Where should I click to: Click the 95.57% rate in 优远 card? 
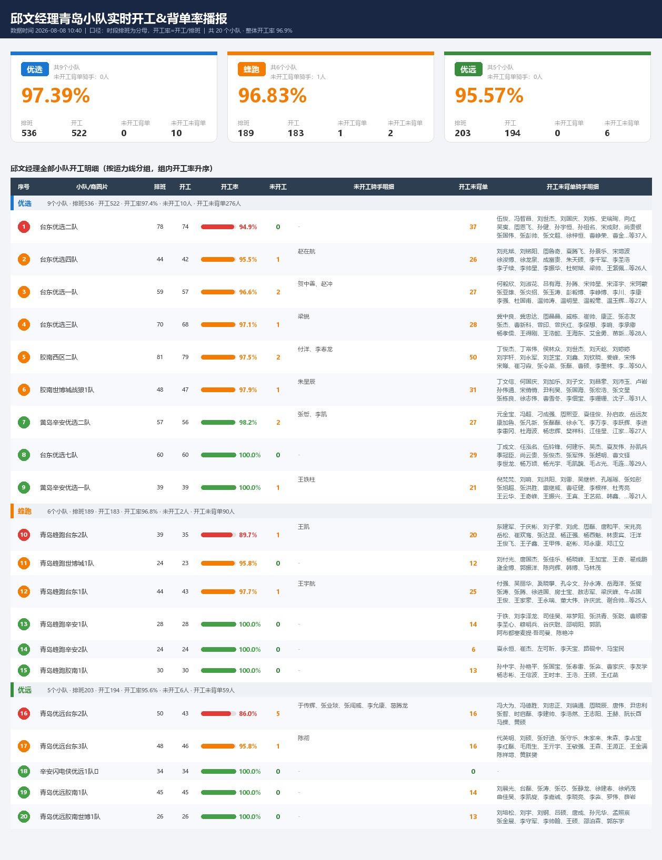(489, 96)
